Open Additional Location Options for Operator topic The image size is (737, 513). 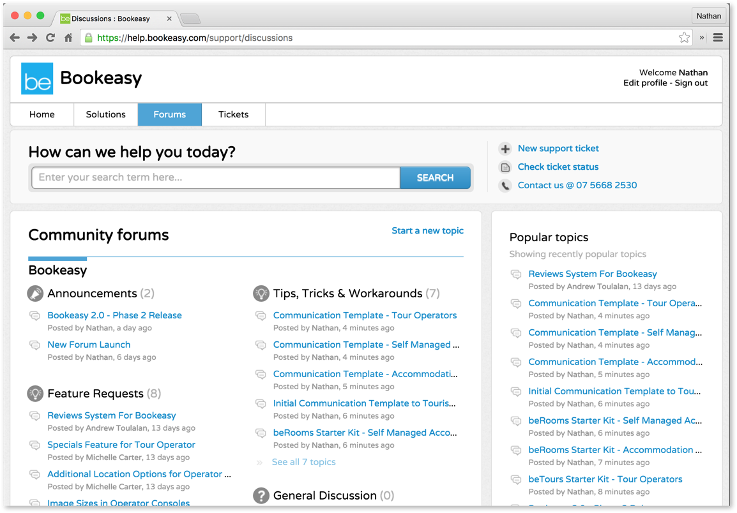pyautogui.click(x=139, y=475)
